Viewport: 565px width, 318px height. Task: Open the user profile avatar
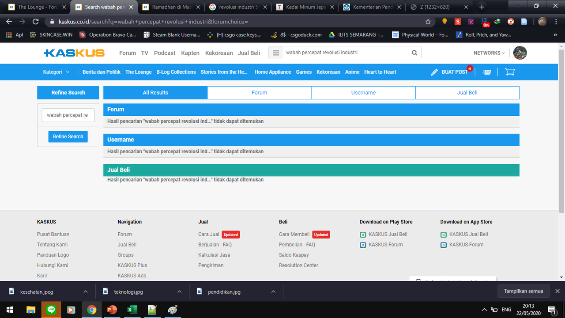520,53
